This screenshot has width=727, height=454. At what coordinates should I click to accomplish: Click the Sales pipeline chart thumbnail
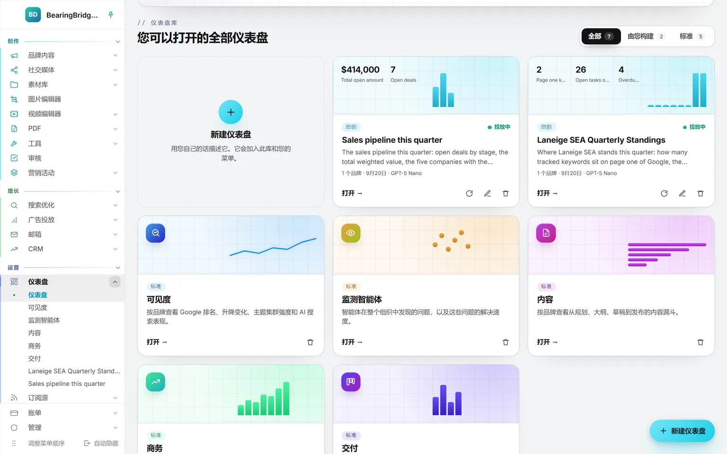426,86
